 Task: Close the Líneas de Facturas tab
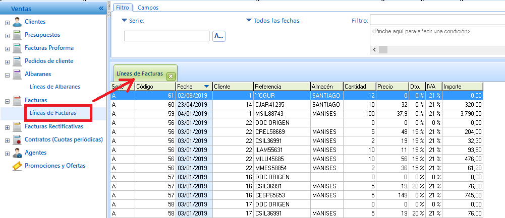[171, 76]
